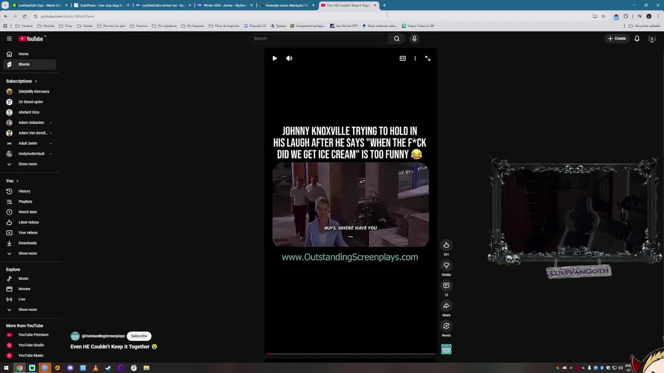The image size is (664, 373).
Task: Share this Short
Action: (x=446, y=306)
